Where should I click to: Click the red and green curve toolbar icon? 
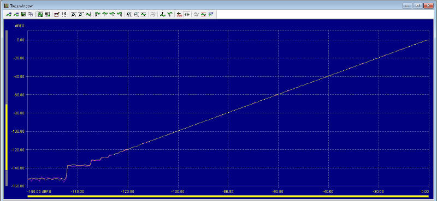(203, 15)
